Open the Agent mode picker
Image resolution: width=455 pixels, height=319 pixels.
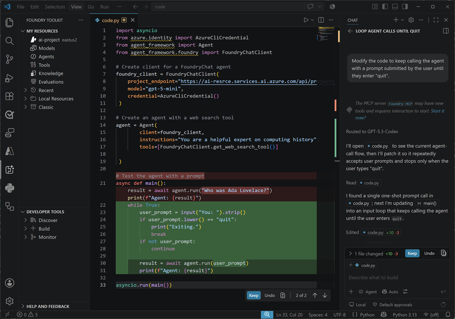click(x=367, y=292)
